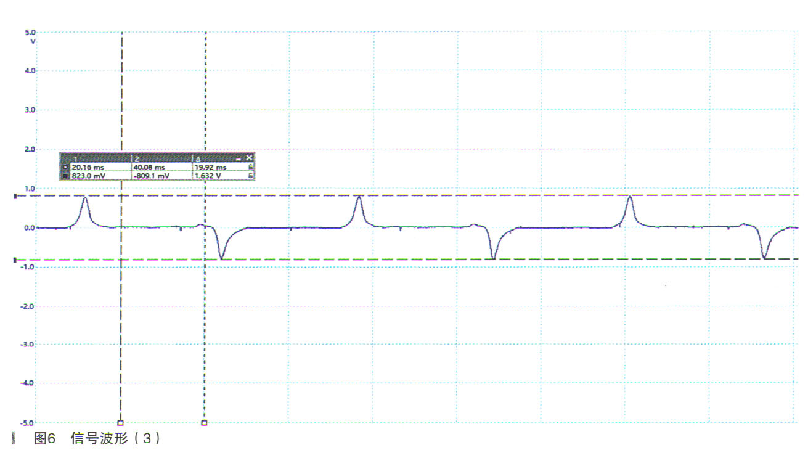Grab the second time ruler handle at the bottom
Screen dimensions: 808x450
[205, 423]
